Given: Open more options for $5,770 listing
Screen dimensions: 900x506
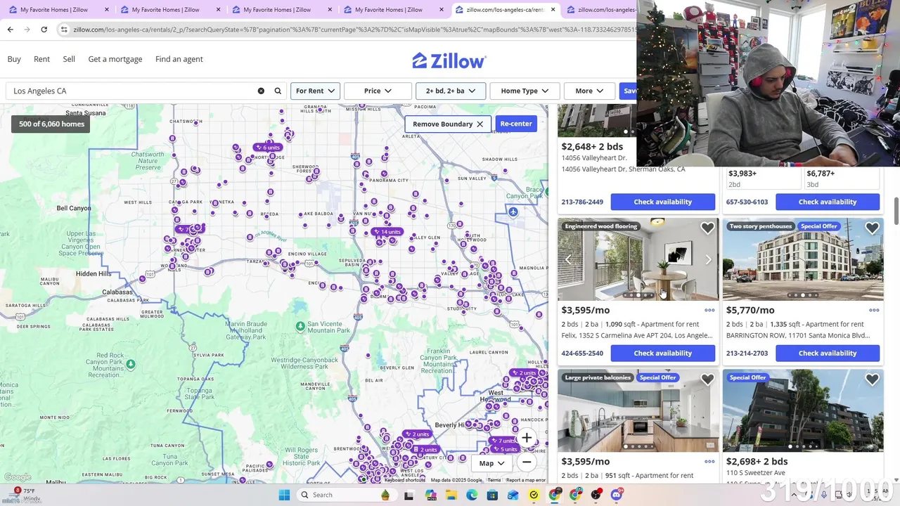Looking at the screenshot, I should pos(874,310).
